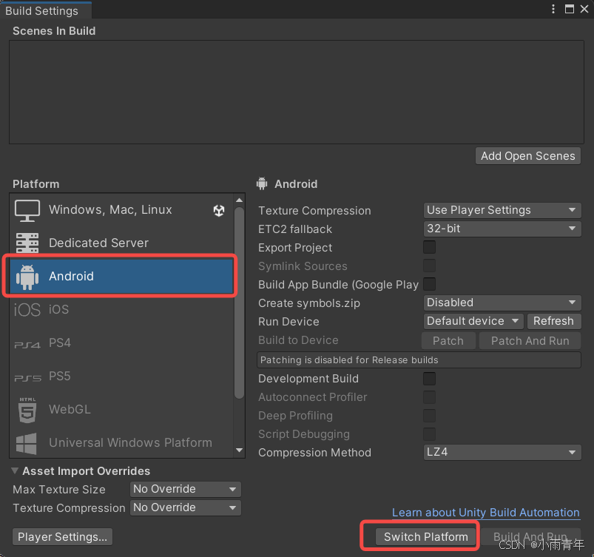The image size is (594, 557).
Task: Click 'Patching is disabled for Release builds' message
Action: coord(419,359)
